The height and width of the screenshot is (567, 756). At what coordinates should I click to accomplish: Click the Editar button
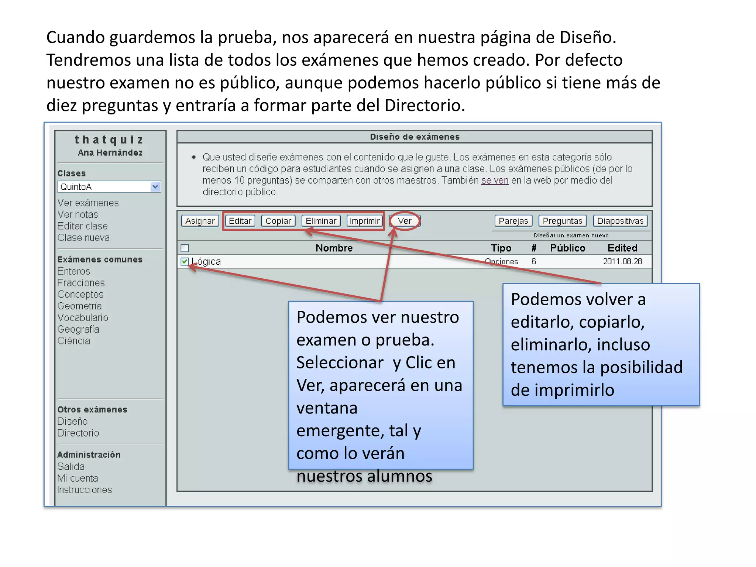tap(240, 221)
